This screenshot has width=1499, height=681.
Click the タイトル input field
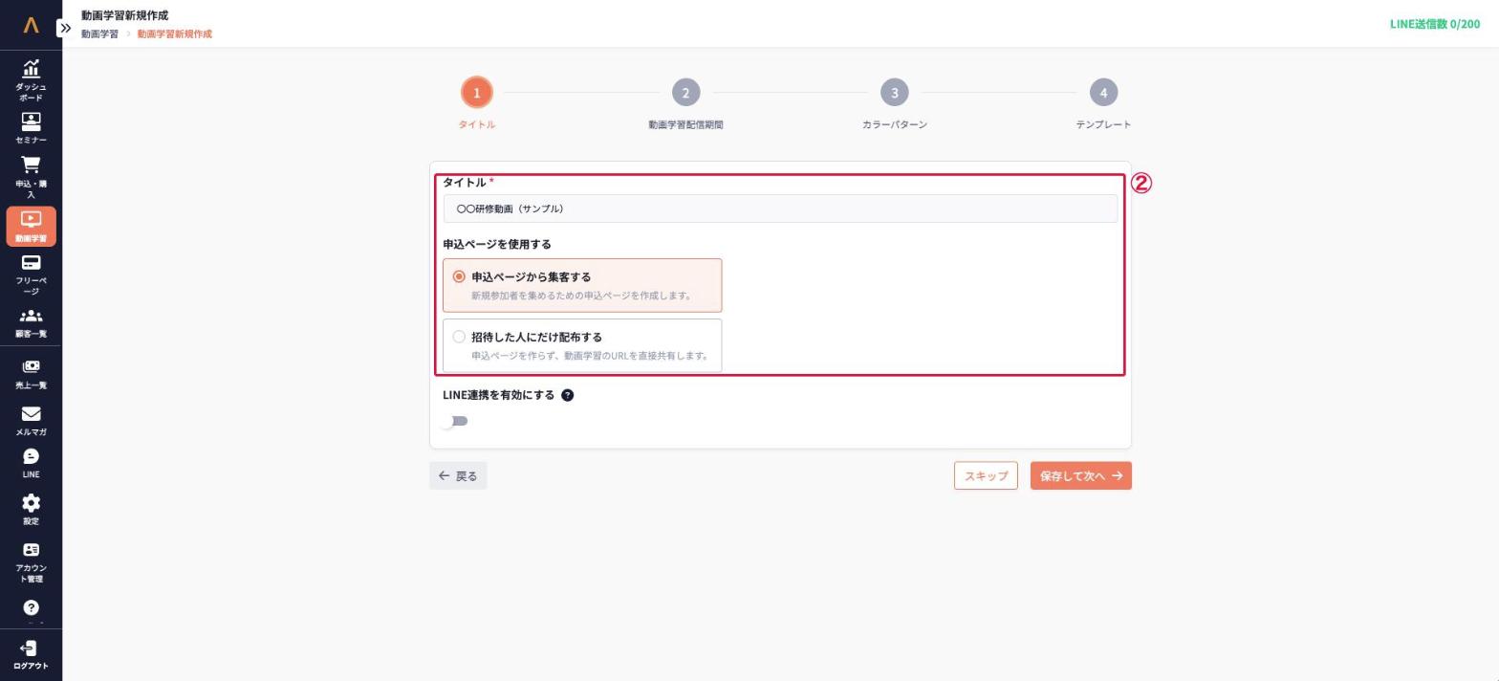(x=780, y=209)
